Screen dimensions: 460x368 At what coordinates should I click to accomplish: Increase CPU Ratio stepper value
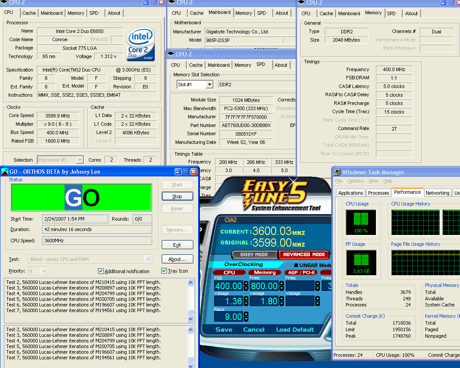(246, 314)
